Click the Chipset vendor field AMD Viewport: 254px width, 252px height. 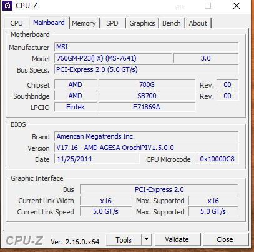pyautogui.click(x=76, y=84)
